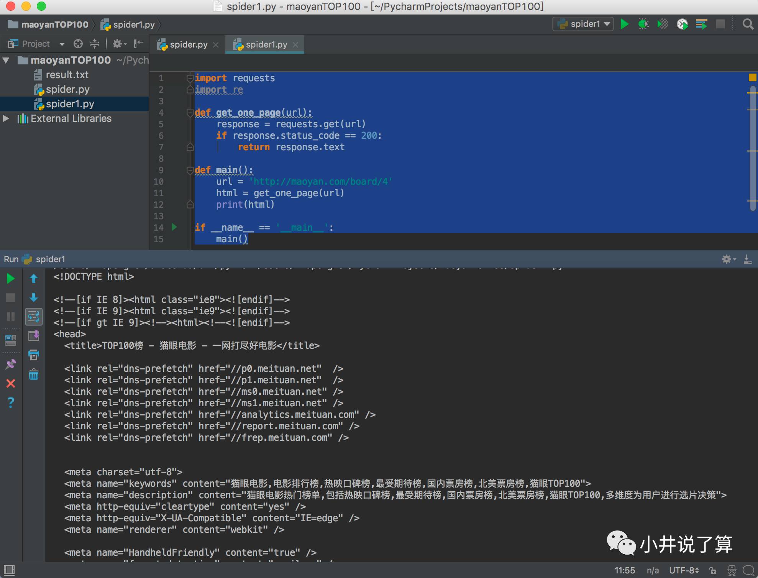Open the spider1 run configuration dropdown

(x=583, y=24)
